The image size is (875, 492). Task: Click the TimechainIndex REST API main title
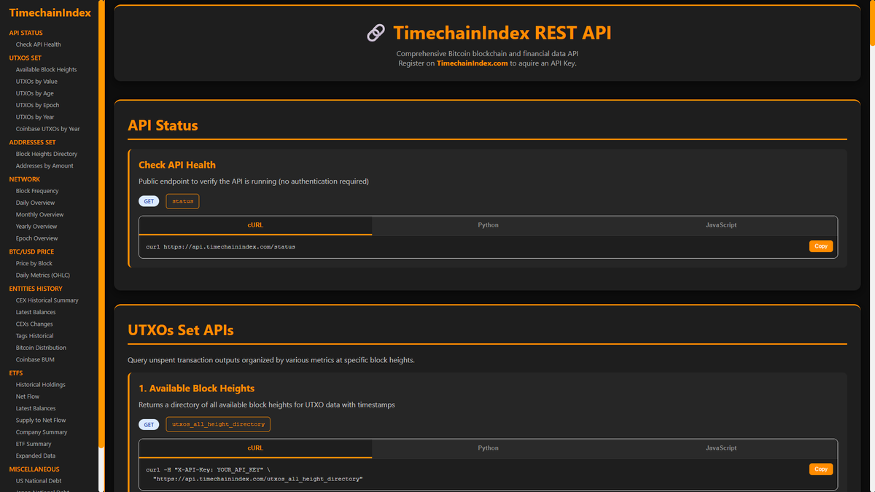click(x=502, y=33)
